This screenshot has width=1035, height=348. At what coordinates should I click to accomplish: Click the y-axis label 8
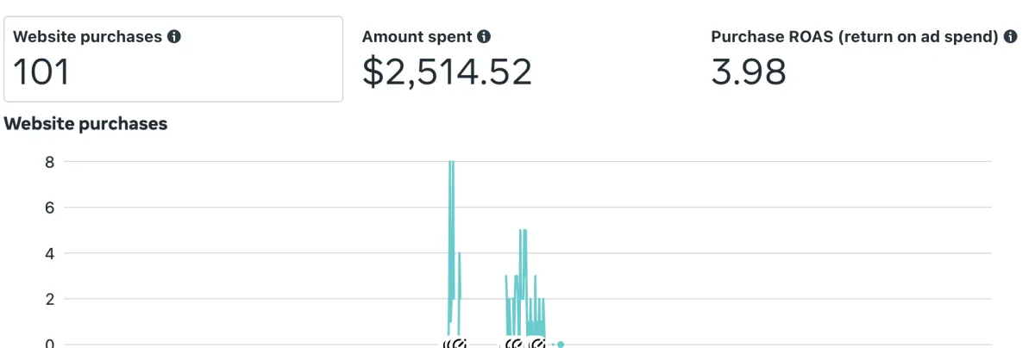50,161
